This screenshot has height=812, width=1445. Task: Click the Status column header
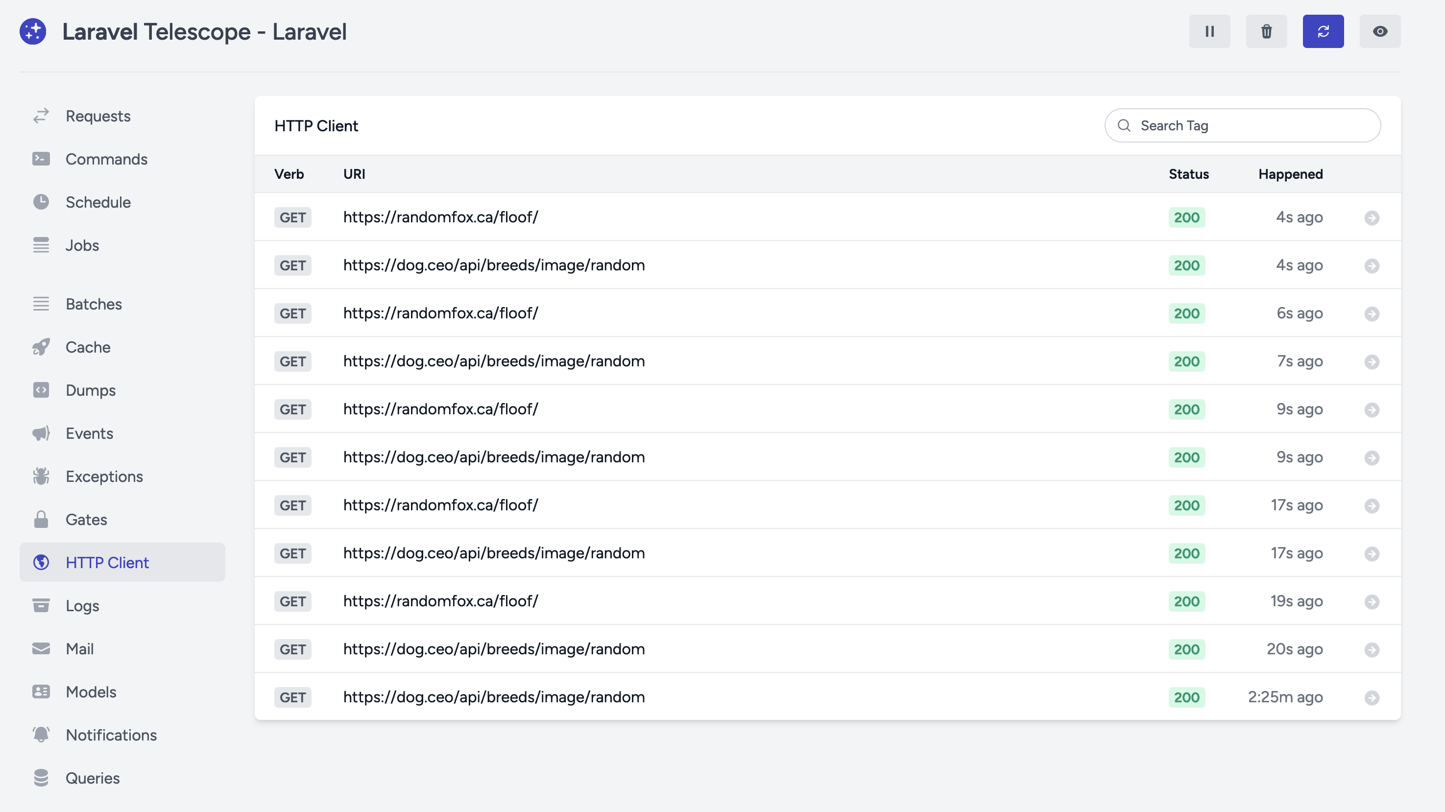tap(1189, 174)
